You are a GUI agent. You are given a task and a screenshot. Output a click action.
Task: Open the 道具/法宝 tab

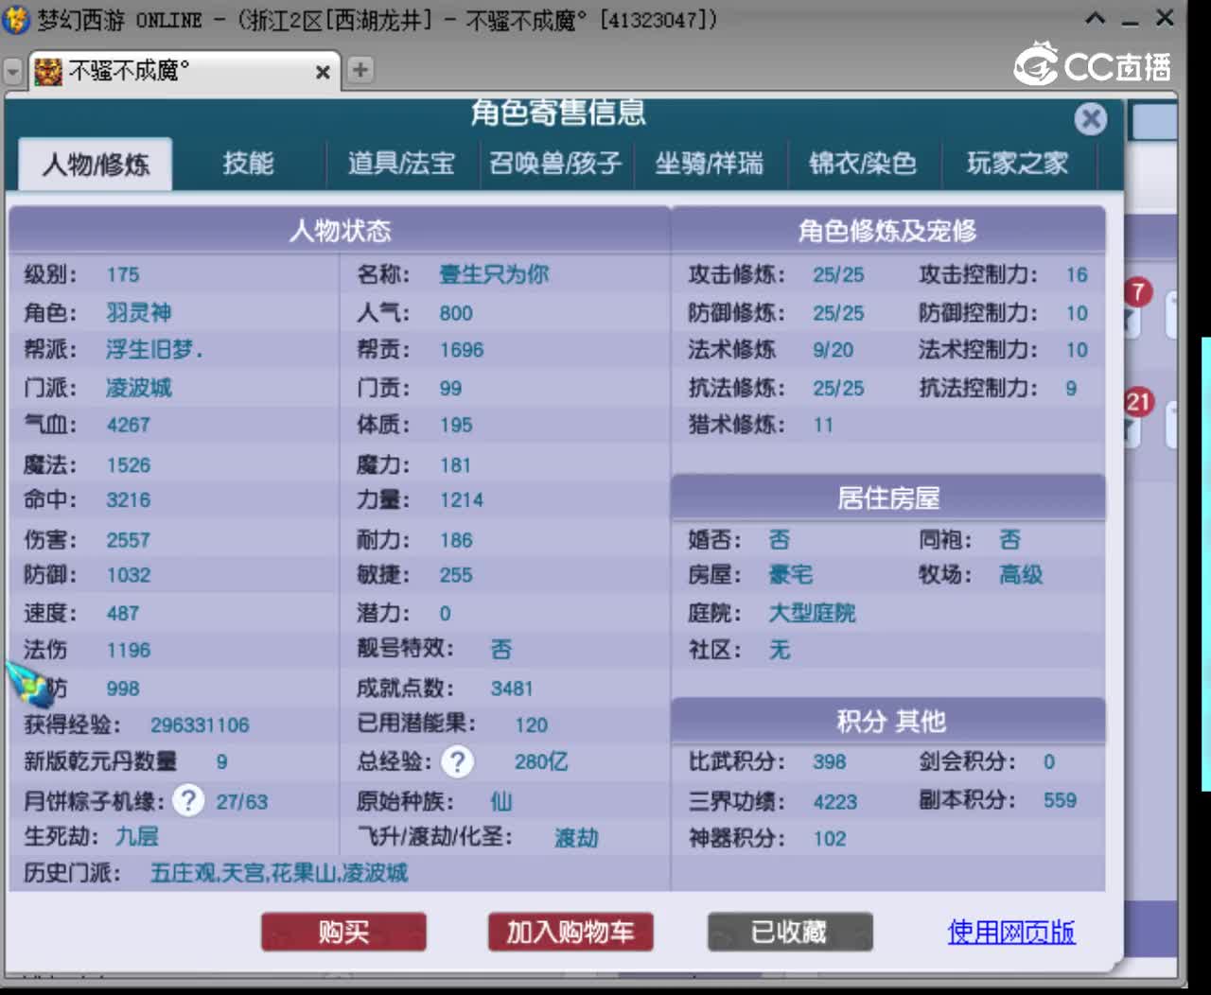click(401, 164)
